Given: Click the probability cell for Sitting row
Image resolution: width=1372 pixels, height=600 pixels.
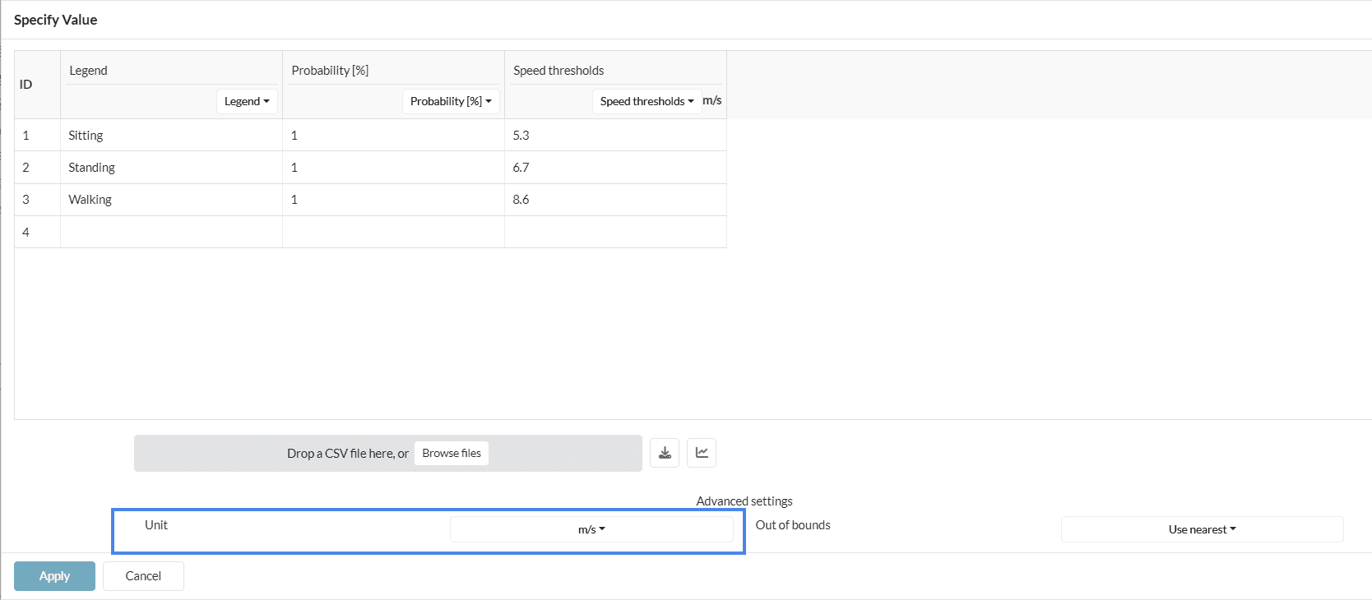Looking at the screenshot, I should point(393,136).
